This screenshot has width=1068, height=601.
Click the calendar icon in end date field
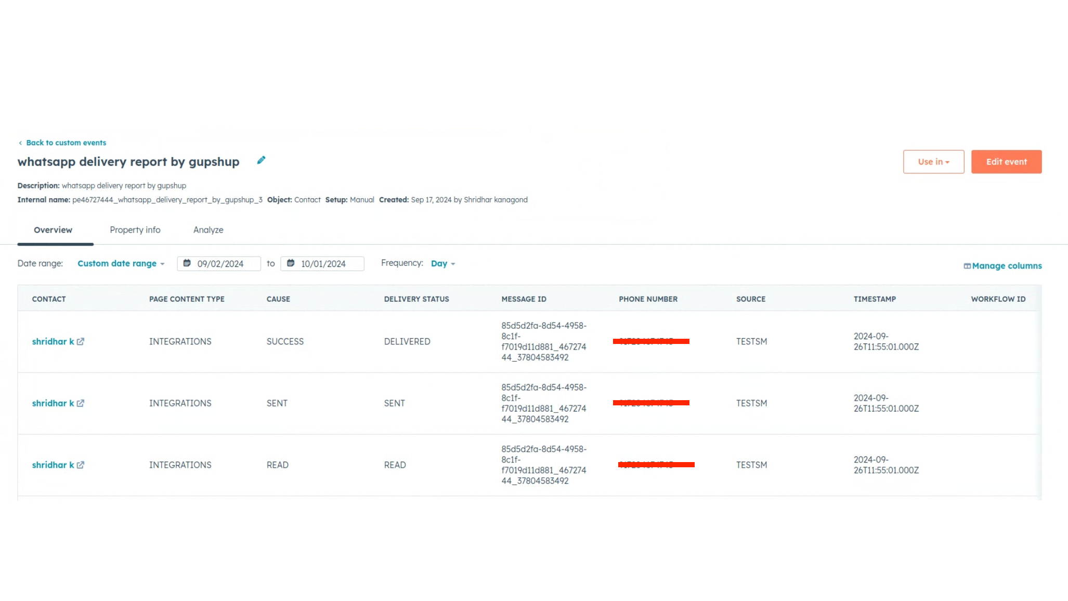[x=291, y=263]
